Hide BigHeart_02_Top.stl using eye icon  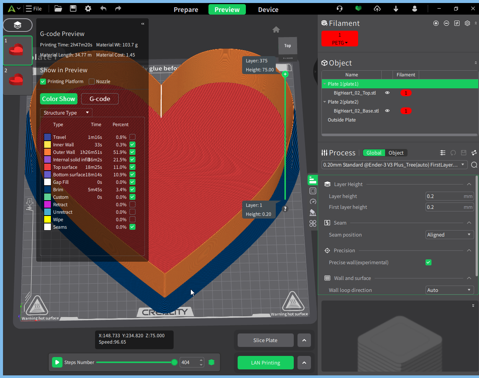(387, 93)
